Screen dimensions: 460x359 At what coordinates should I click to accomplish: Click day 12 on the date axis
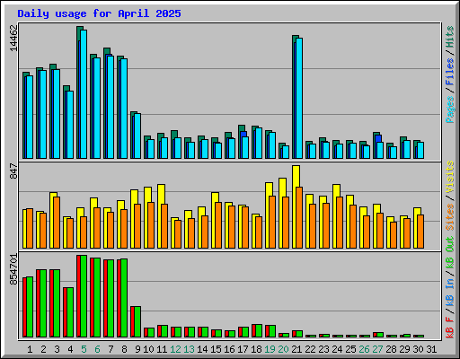175,349
